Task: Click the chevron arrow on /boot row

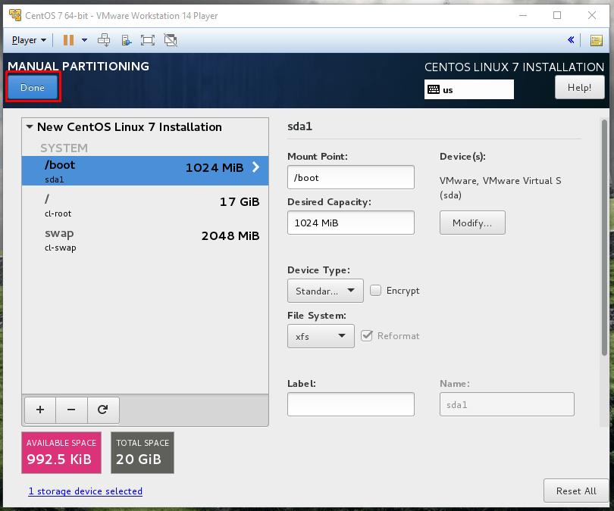Action: coord(255,167)
